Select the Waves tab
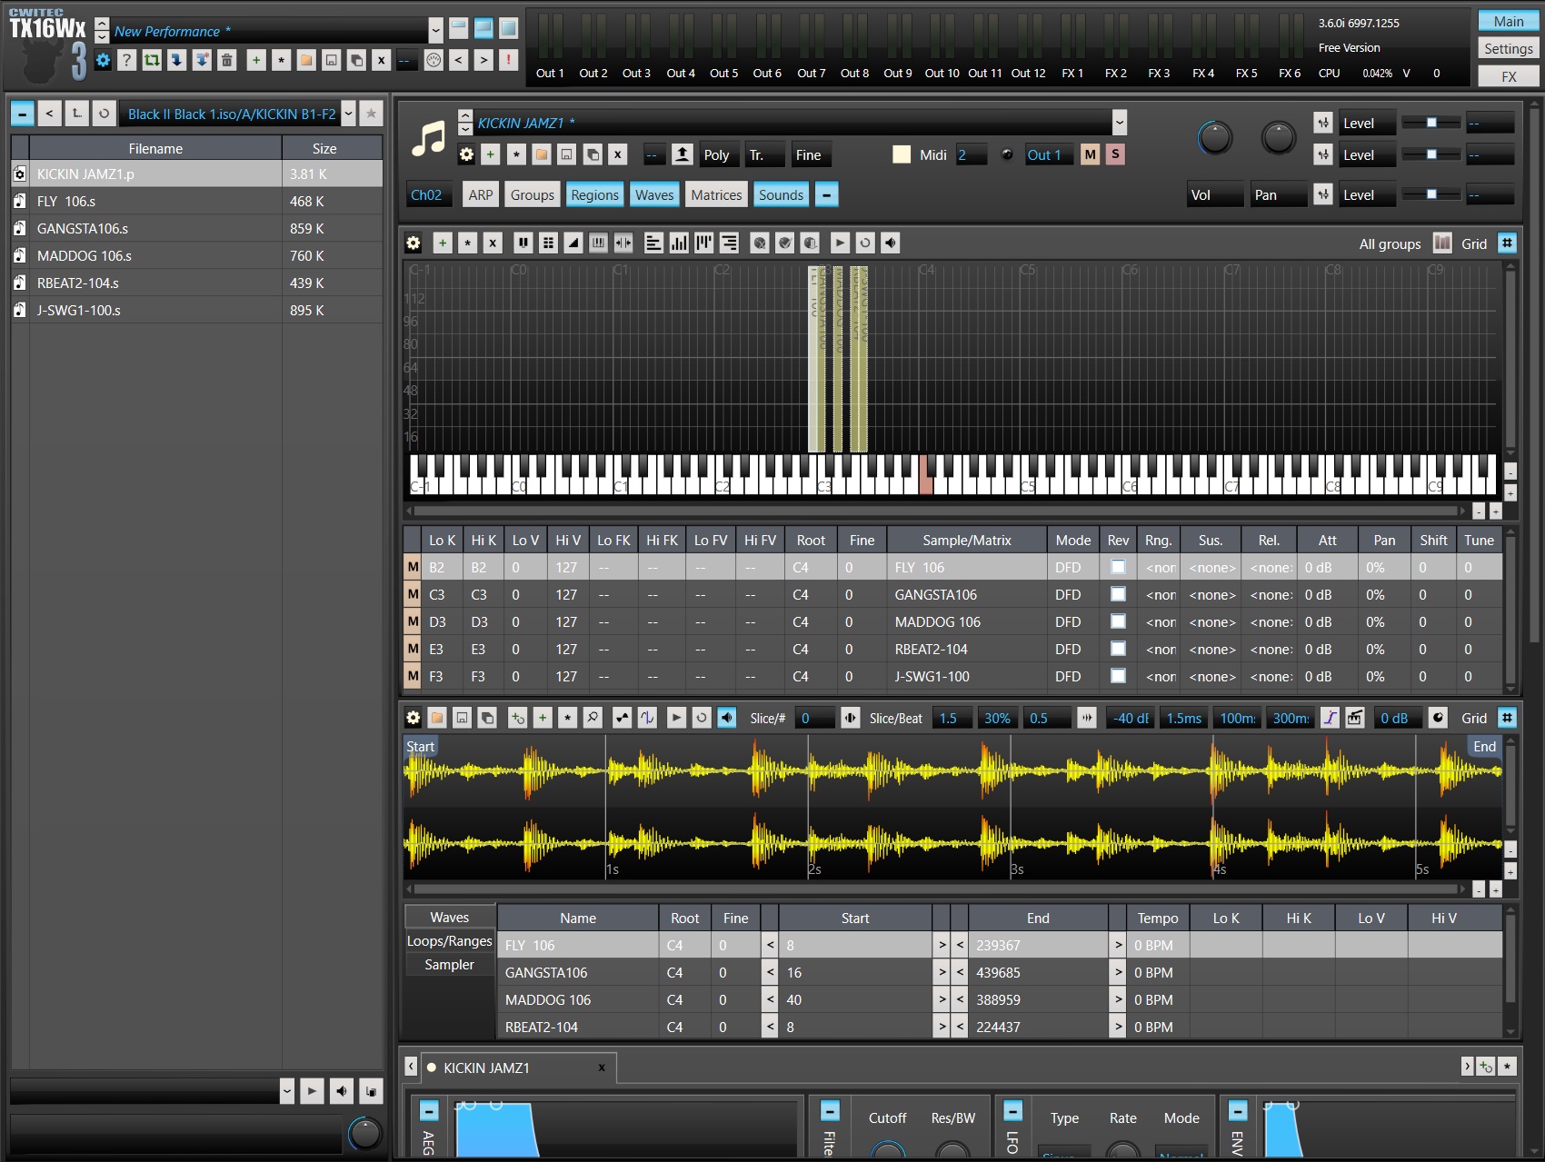 pos(654,194)
